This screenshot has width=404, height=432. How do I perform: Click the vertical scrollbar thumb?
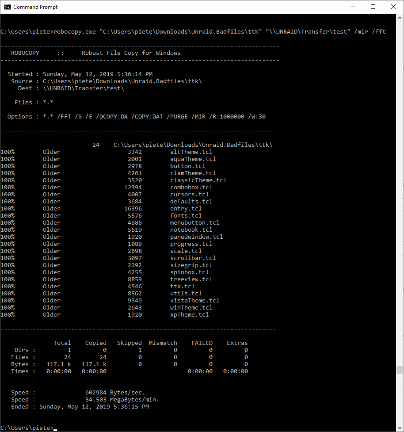coord(400,370)
